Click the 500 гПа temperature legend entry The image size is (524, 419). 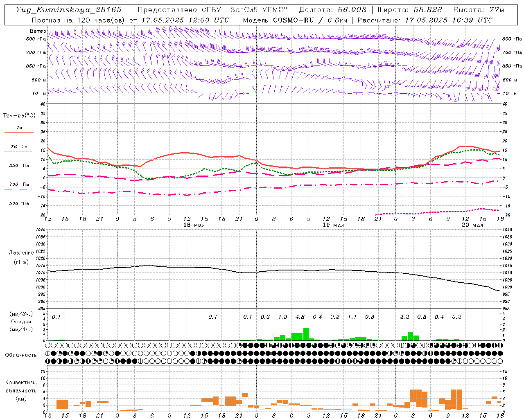click(19, 203)
